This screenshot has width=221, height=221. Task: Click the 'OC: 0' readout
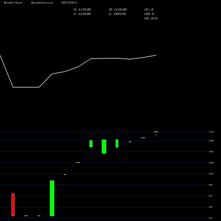(149, 10)
